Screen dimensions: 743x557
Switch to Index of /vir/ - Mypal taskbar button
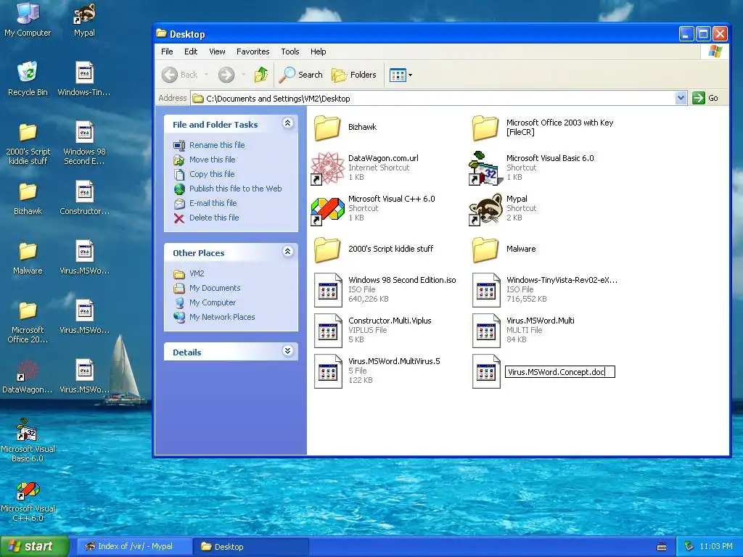(134, 546)
